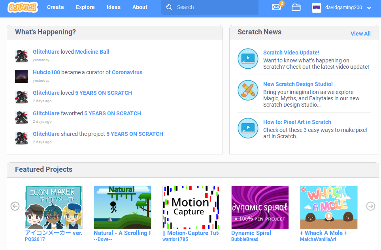Viewport: 381px width, 250px height.
Task: Click the davidgaming200 profile avatar
Action: pyautogui.click(x=316, y=8)
